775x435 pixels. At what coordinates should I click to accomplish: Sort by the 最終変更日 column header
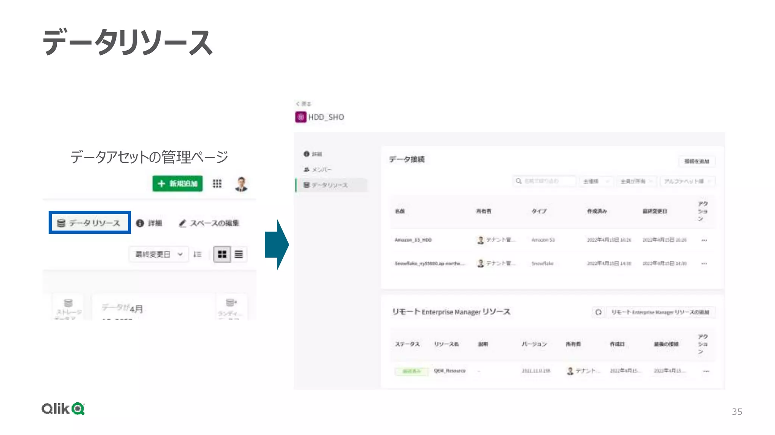point(655,211)
